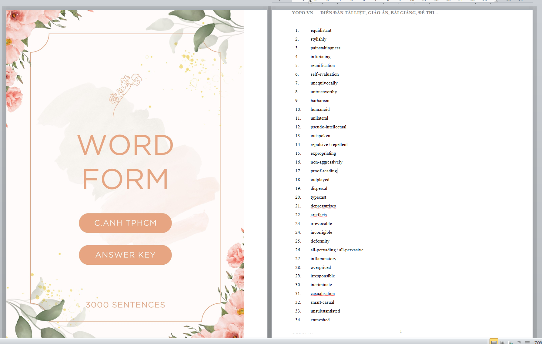Viewport: 542px width, 344px height.
Task: Click underlined word 'artefacts' in item 22
Action: pos(319,215)
